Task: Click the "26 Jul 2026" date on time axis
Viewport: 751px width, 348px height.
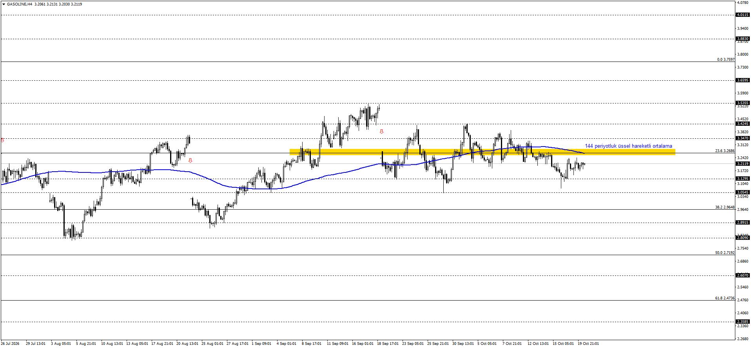Action: tap(10, 344)
